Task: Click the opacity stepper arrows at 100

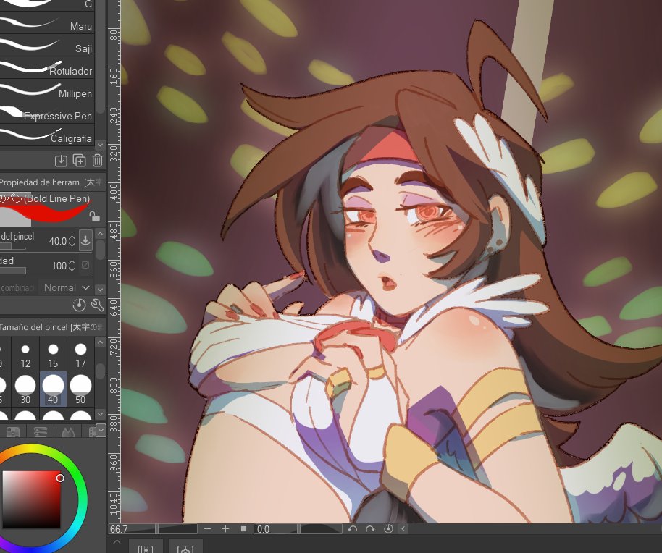Action: pyautogui.click(x=72, y=266)
